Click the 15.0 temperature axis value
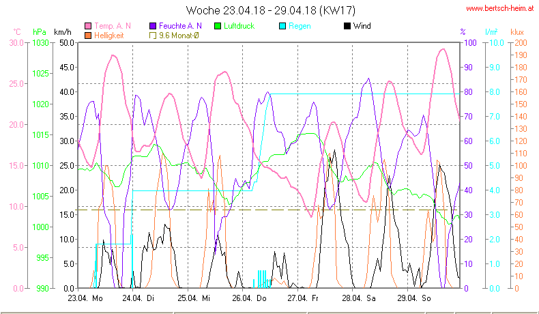Viewport: 539px width, 314px height. coord(16,166)
